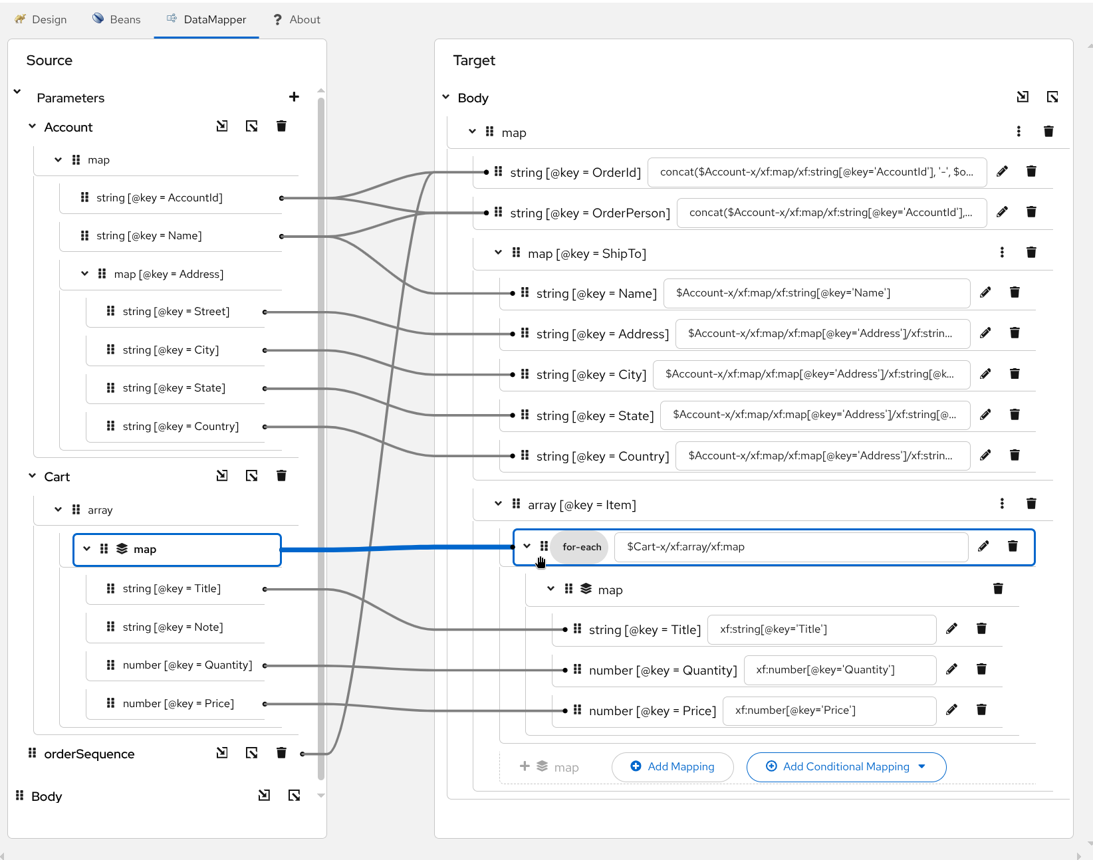Click the Add Mapping button
The width and height of the screenshot is (1093, 860).
[x=672, y=766]
